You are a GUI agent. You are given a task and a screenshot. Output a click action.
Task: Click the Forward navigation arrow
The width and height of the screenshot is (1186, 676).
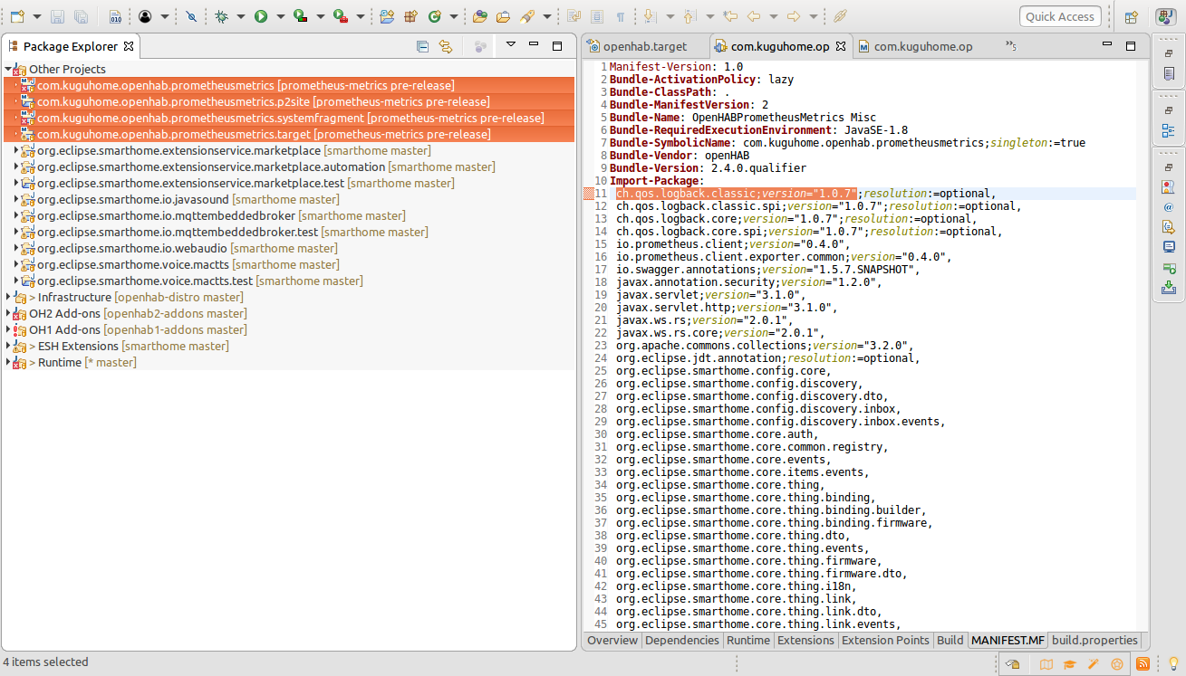(x=793, y=16)
